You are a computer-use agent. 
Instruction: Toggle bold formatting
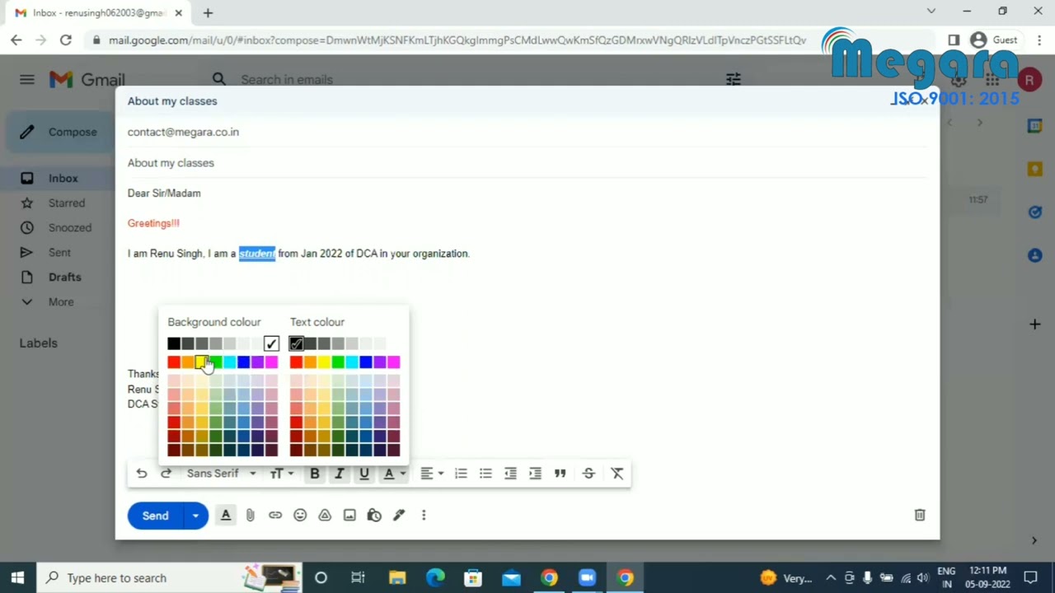314,474
